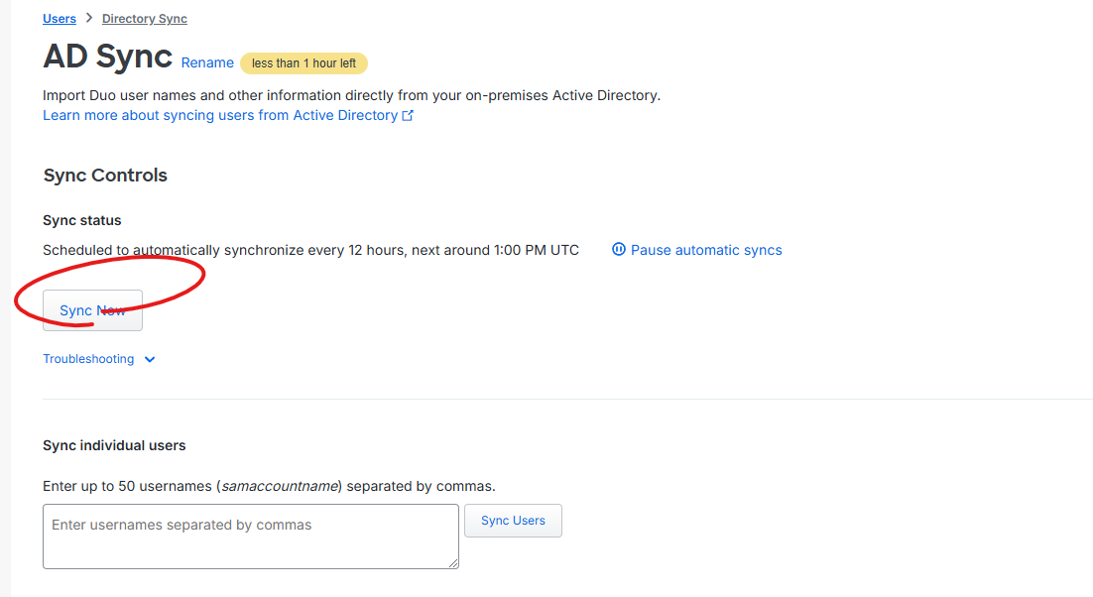
Task: Click the pause icon beside automatic syncs
Action: tap(619, 250)
